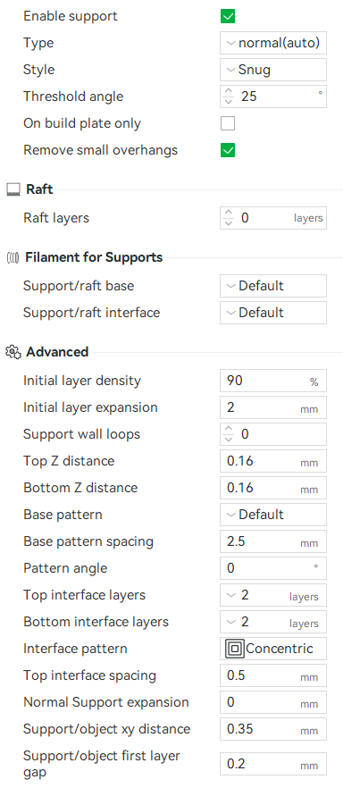343x788 pixels.
Task: Enable On build plate only checkbox
Action: click(228, 123)
